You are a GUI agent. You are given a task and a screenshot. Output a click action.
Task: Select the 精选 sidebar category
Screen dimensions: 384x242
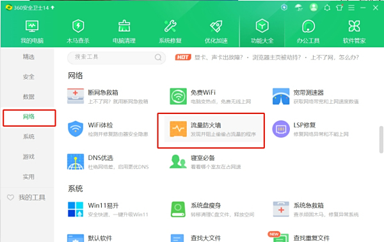(x=29, y=57)
